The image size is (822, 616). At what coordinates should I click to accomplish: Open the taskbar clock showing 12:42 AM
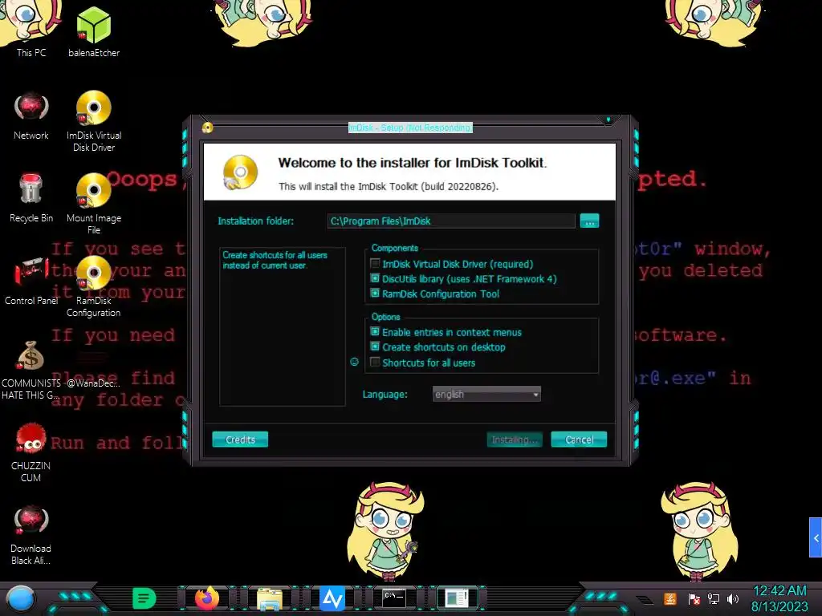(x=779, y=598)
